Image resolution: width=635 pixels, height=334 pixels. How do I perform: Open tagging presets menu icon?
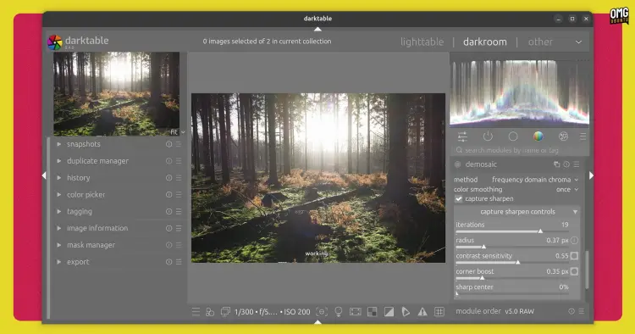(x=179, y=212)
